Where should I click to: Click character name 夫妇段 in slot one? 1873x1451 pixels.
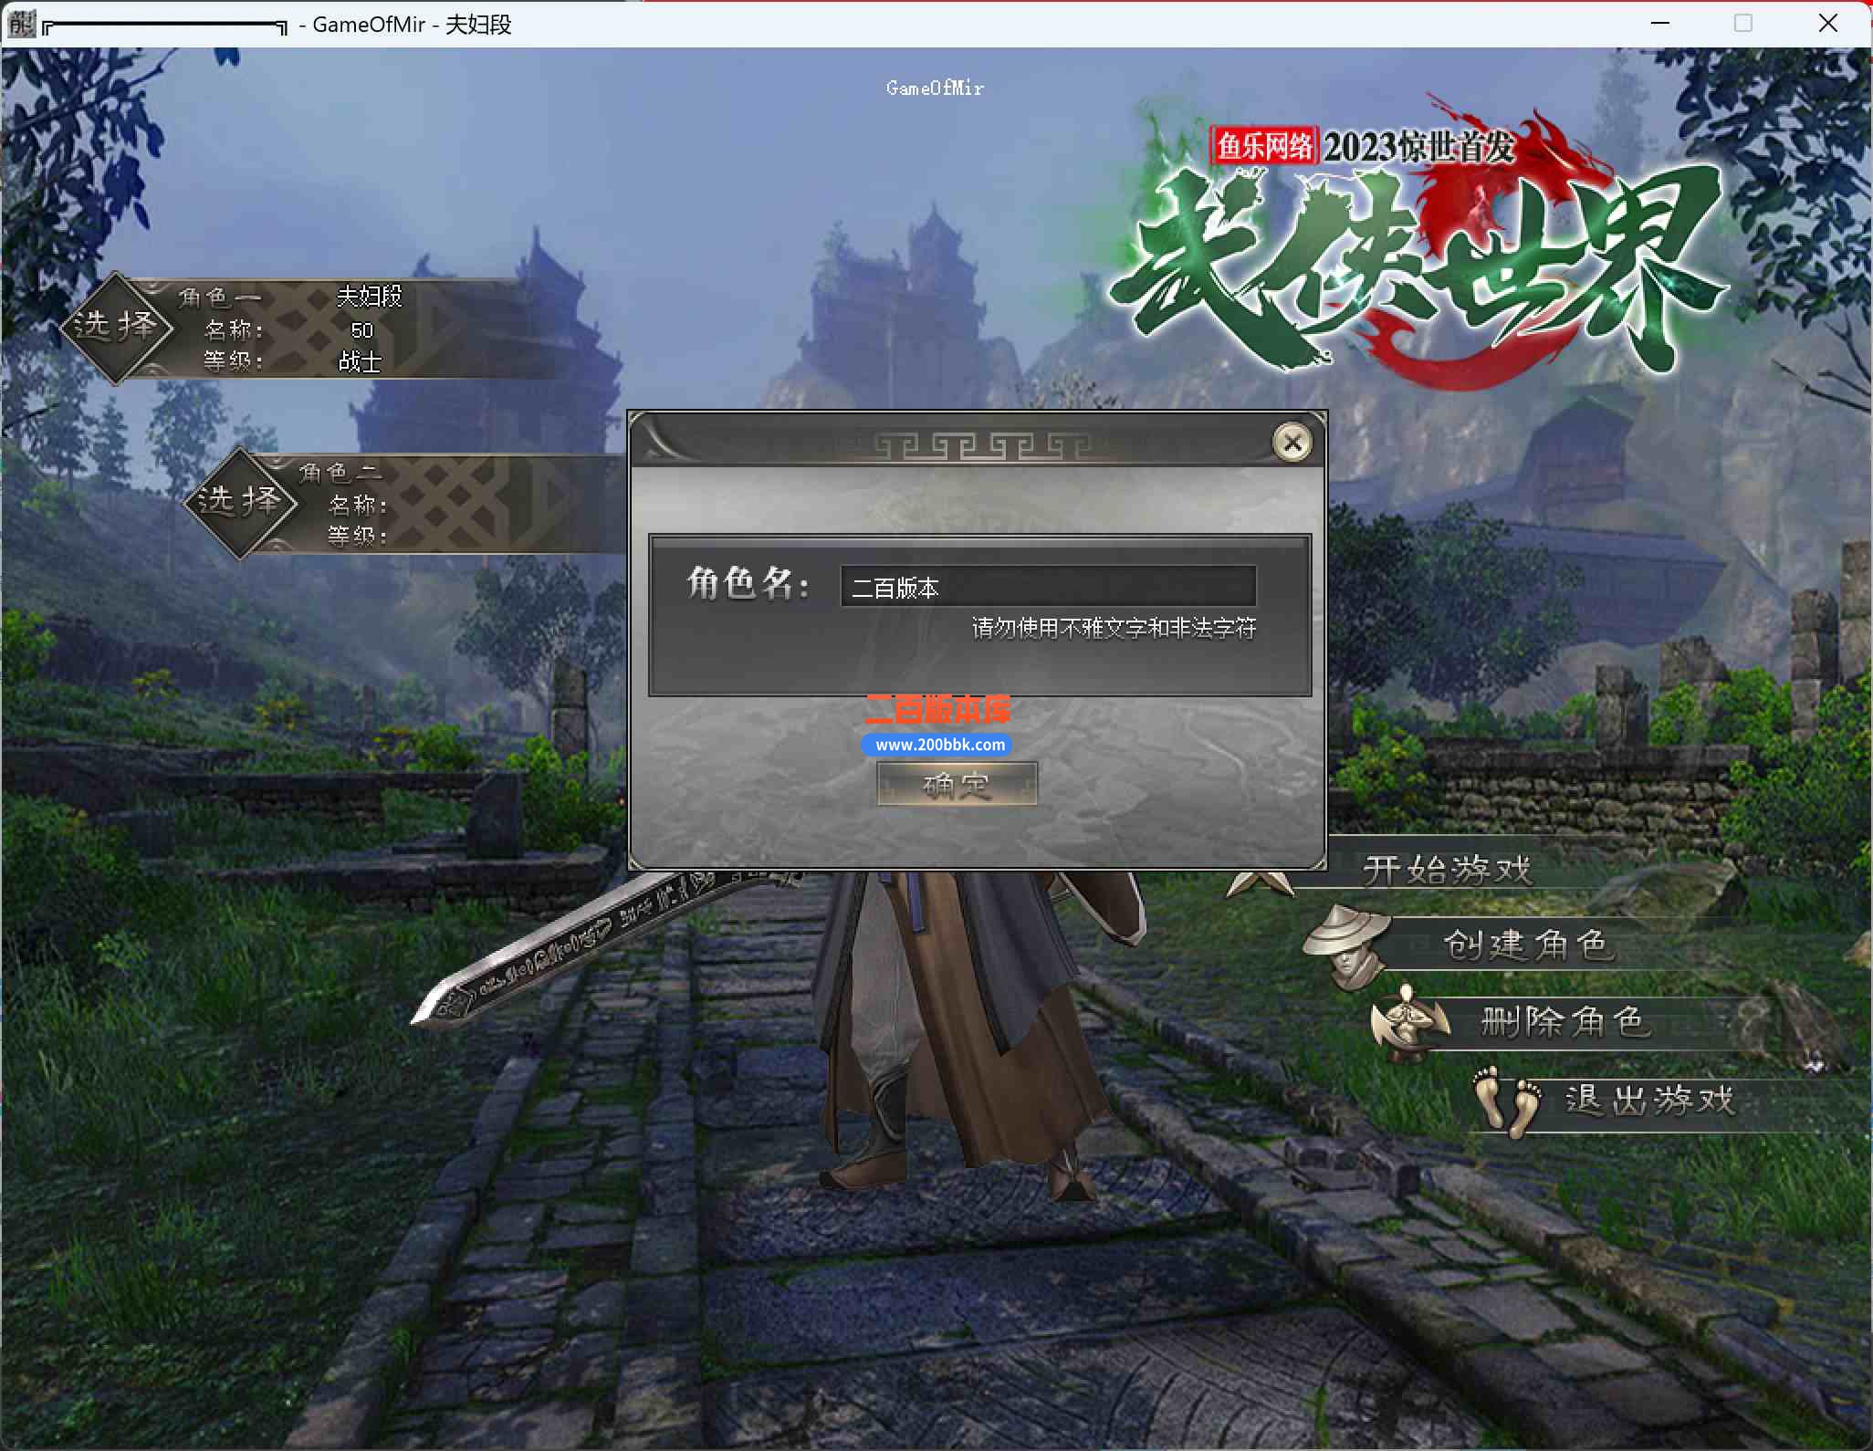pos(369,296)
